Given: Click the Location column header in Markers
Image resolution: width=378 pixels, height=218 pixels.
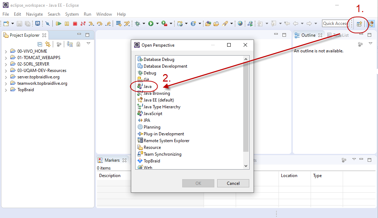Looking at the screenshot, I should click(289, 176).
